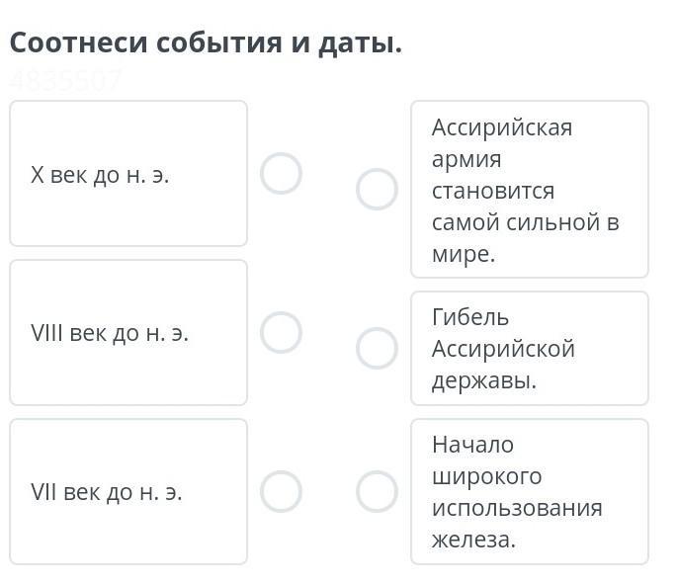This screenshot has width=677, height=584.
Task: Click the word Начало in the bottom event card
Action: (472, 445)
